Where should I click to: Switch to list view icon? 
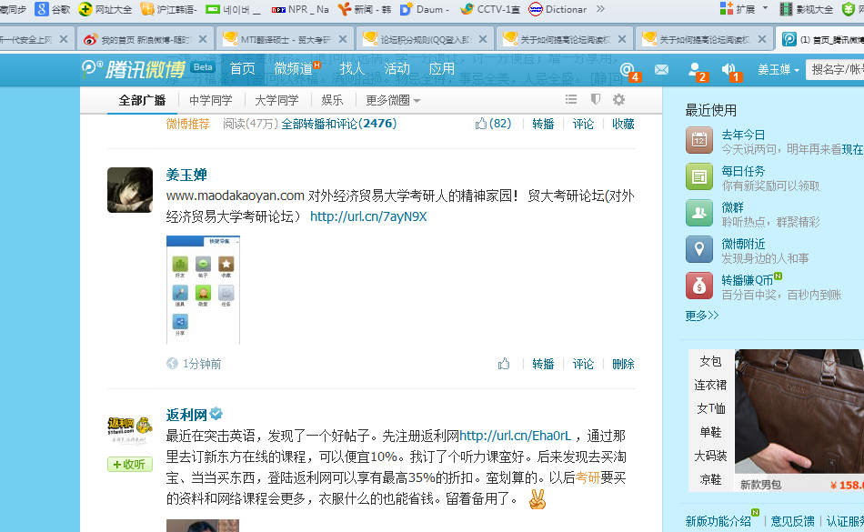click(571, 99)
